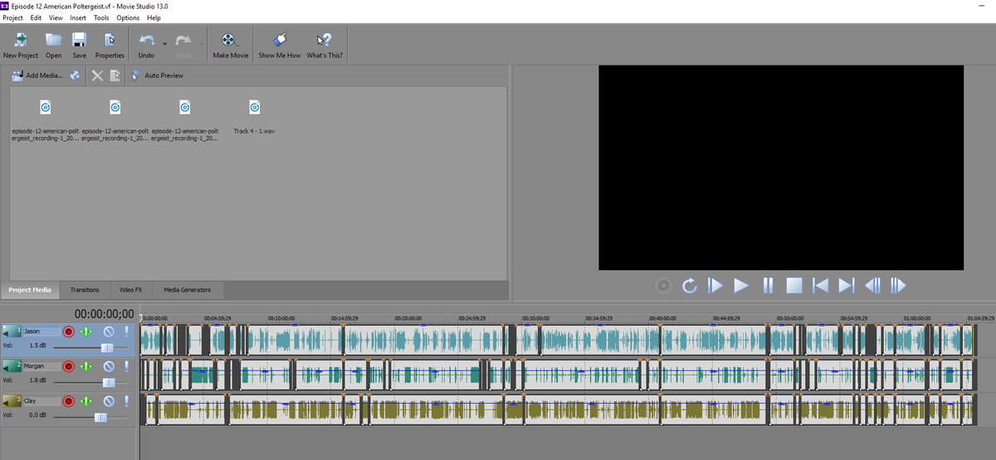The image size is (996, 460).
Task: Click the globe get-media-from-web icon
Action: click(x=75, y=75)
